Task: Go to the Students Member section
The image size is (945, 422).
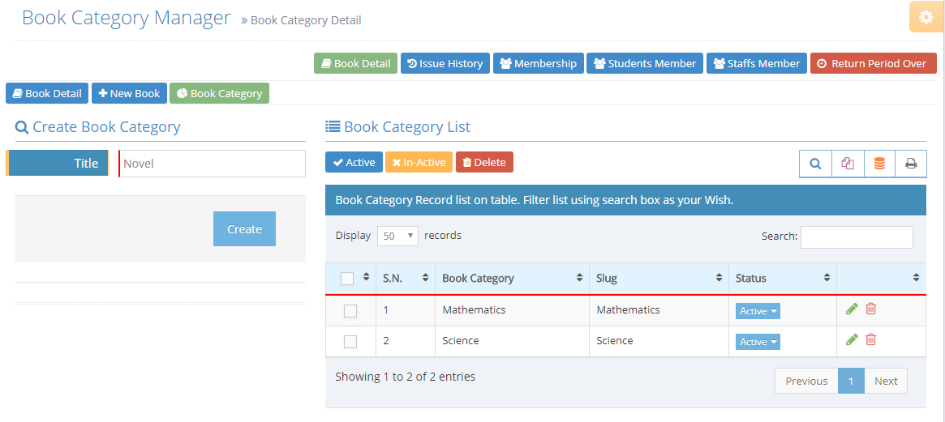Action: [x=644, y=63]
